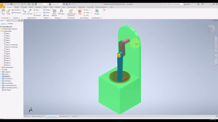Open the Drawings.dwg document tab
The height and width of the screenshot is (122, 218).
tap(63, 117)
